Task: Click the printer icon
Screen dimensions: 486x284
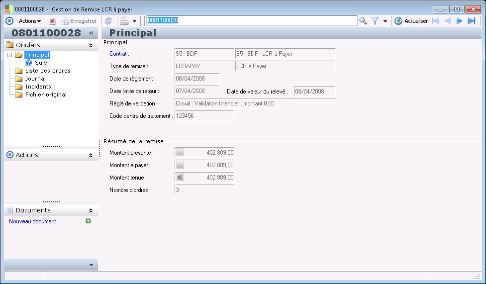Action: pyautogui.click(x=124, y=21)
